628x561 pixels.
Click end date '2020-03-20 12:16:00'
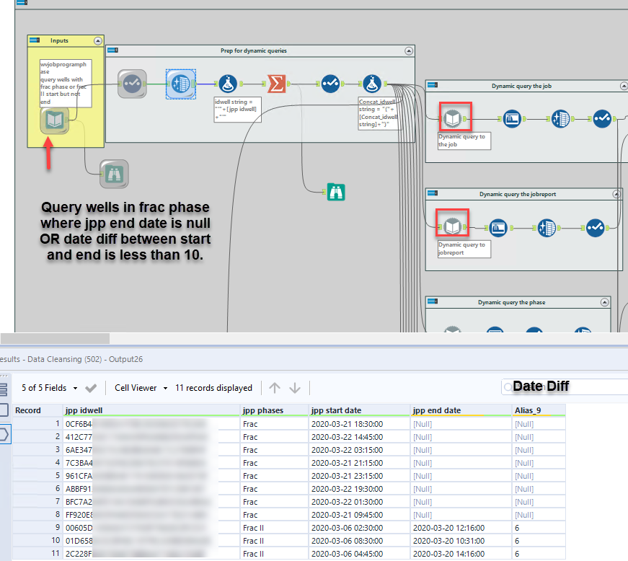click(x=461, y=528)
